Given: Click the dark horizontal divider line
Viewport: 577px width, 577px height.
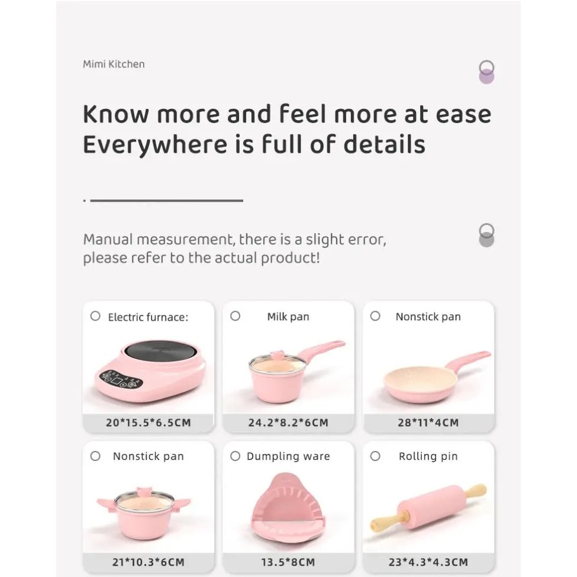Looking at the screenshot, I should point(166,201).
